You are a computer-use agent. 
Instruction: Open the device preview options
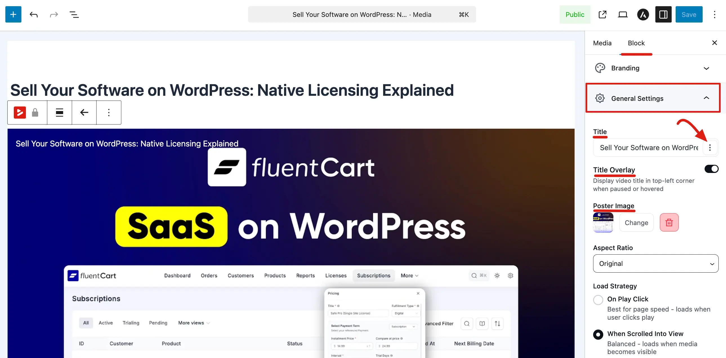[623, 14]
